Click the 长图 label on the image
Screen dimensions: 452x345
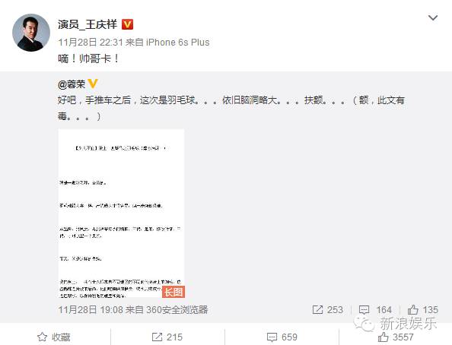coord(173,292)
